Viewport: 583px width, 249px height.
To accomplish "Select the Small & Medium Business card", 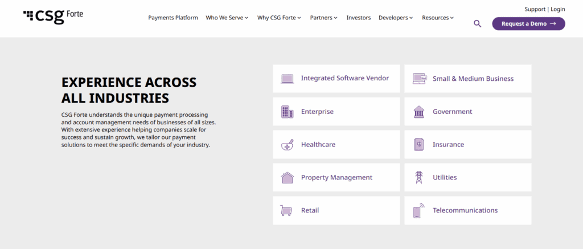I will (x=468, y=79).
